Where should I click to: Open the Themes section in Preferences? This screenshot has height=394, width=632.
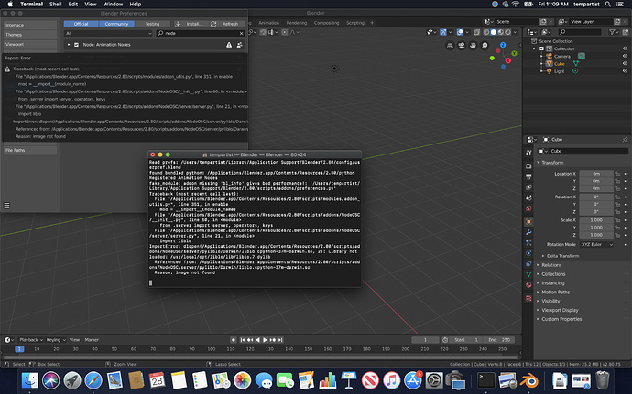tap(30, 35)
